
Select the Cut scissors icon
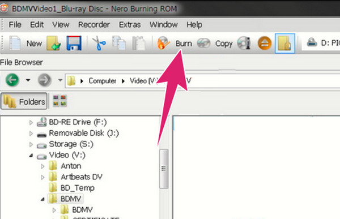[99, 43]
